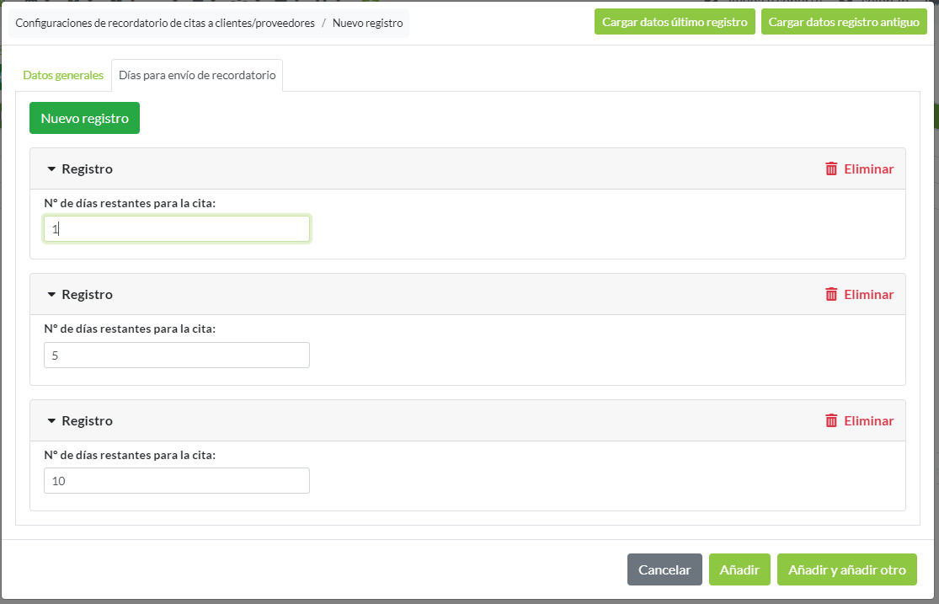Click trash icon for record with value 5
Screen dimensions: 939x604
pos(831,294)
